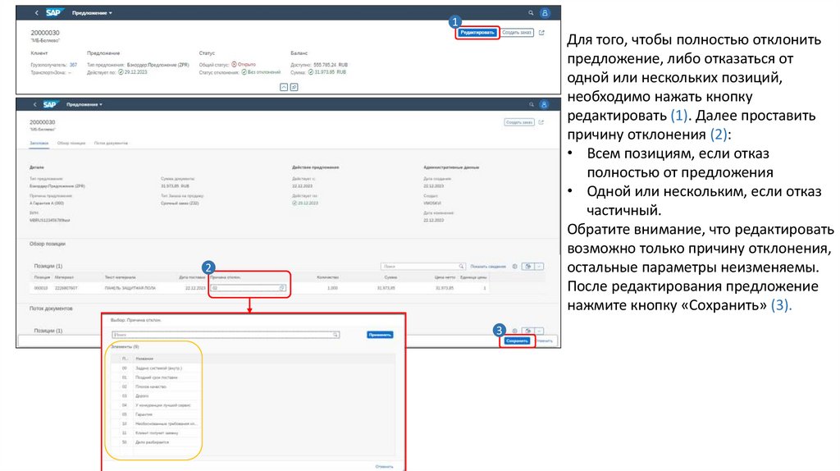Click the Показать сведения link
The width and height of the screenshot is (840, 471).
pos(488,267)
